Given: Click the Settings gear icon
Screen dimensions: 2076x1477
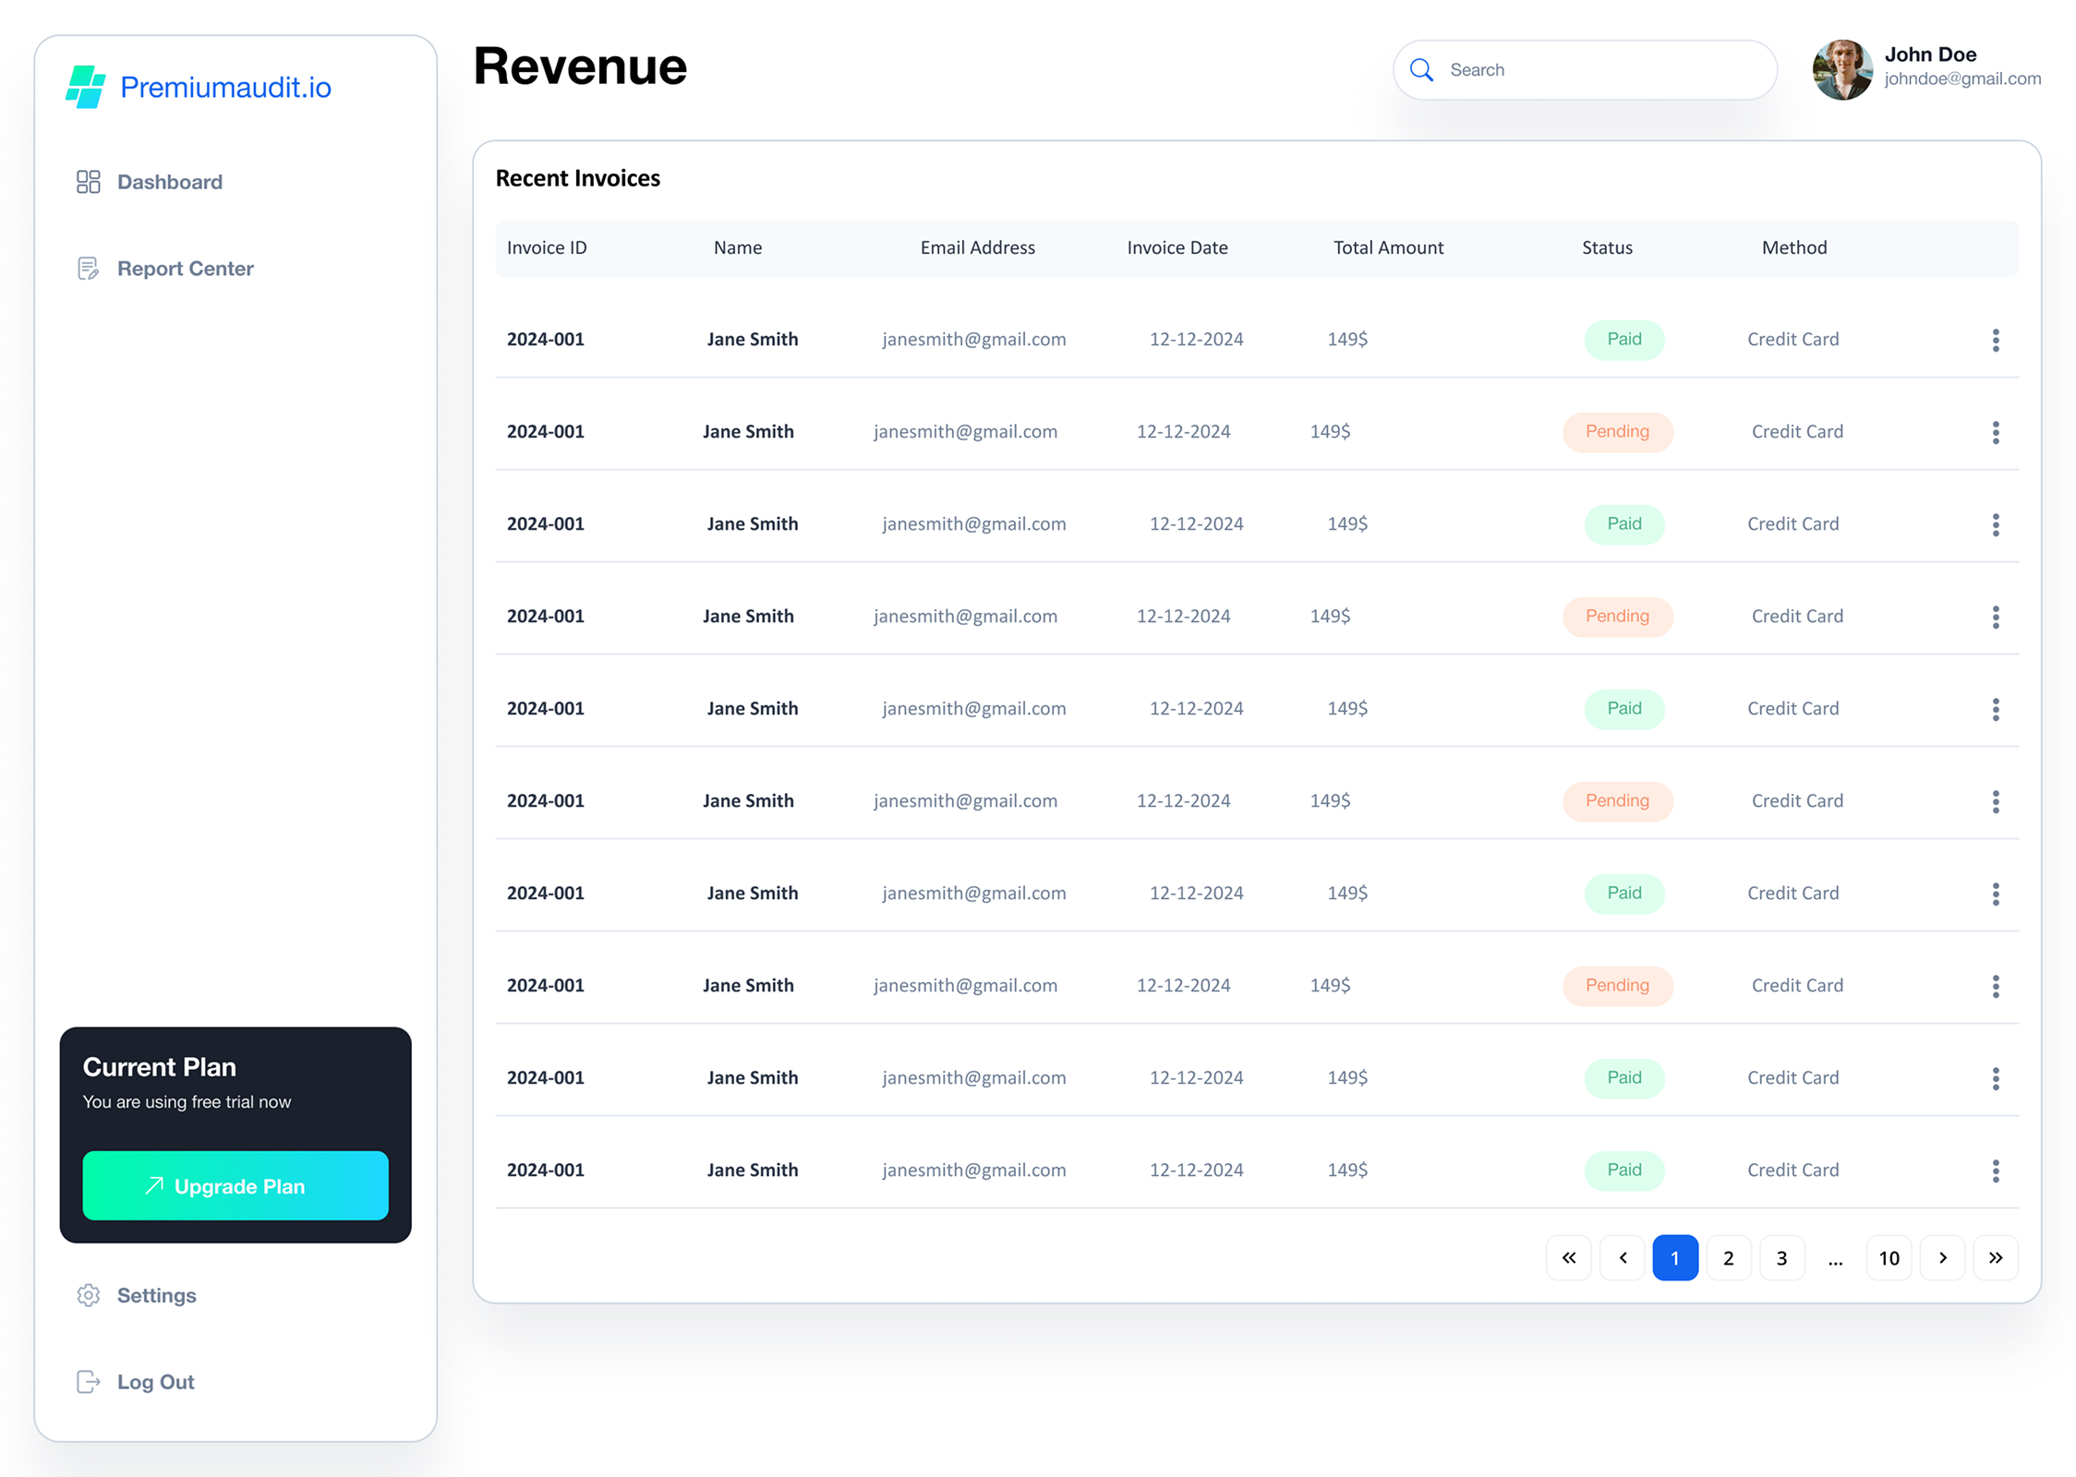Looking at the screenshot, I should point(89,1295).
